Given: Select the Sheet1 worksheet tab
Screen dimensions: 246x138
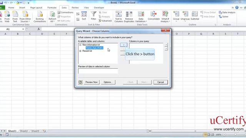Looking at the screenshot, I should (12, 131).
